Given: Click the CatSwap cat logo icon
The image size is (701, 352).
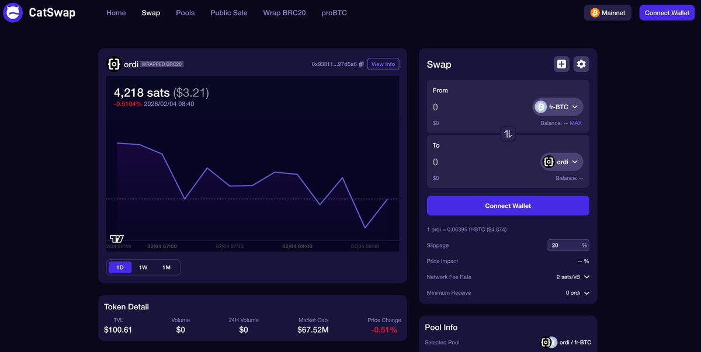Looking at the screenshot, I should (13, 12).
